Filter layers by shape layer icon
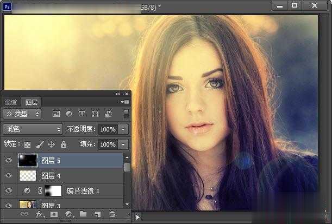Screen dimensions: 332x224 95,114
